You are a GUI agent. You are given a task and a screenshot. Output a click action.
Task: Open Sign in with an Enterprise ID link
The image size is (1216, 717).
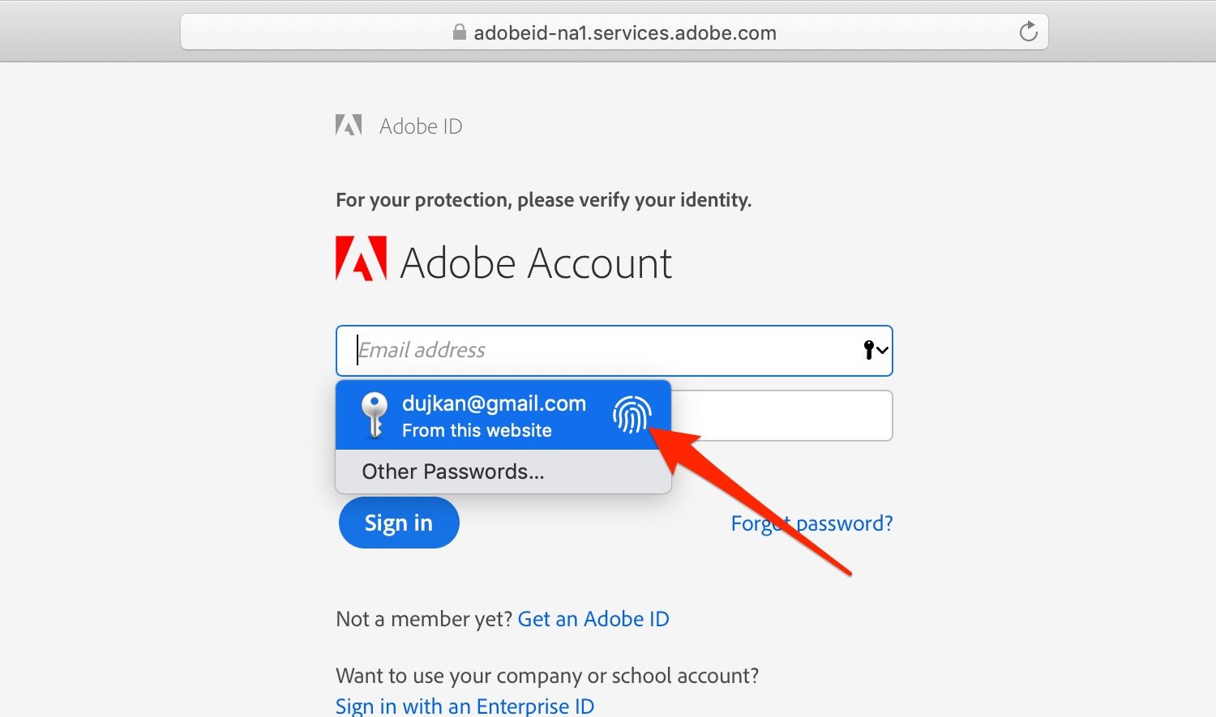(x=465, y=706)
